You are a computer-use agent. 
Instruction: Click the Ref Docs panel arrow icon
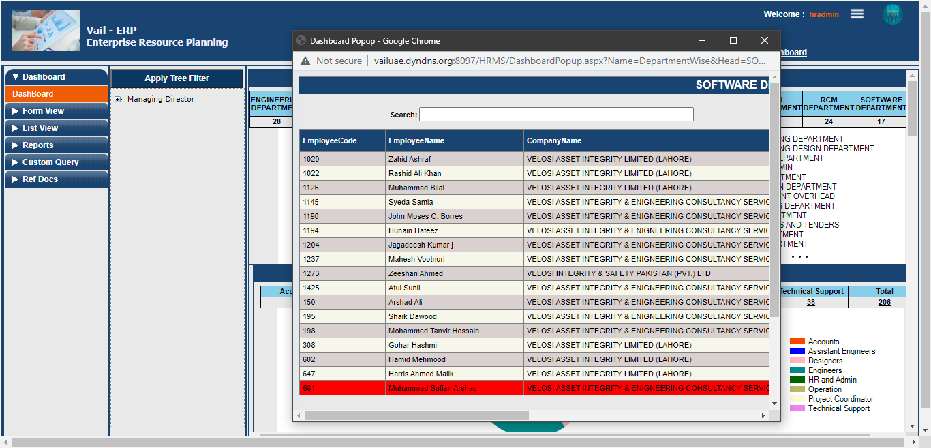coord(16,179)
